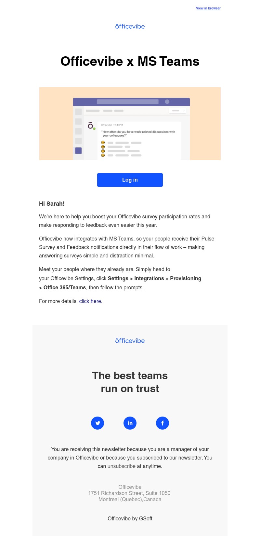Click the Officevibe logo in the gray footer
This screenshot has height=536, width=260.
point(130,341)
